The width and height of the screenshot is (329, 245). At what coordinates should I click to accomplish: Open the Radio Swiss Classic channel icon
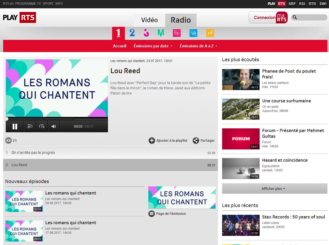coord(193,33)
